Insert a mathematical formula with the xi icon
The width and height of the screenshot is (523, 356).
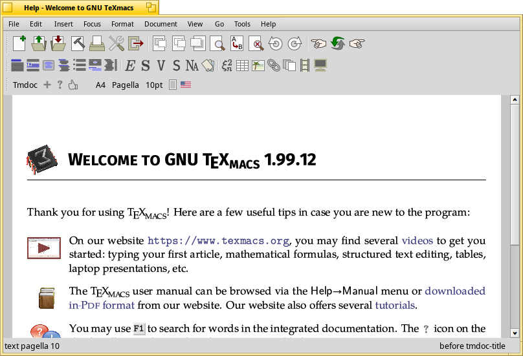click(227, 66)
